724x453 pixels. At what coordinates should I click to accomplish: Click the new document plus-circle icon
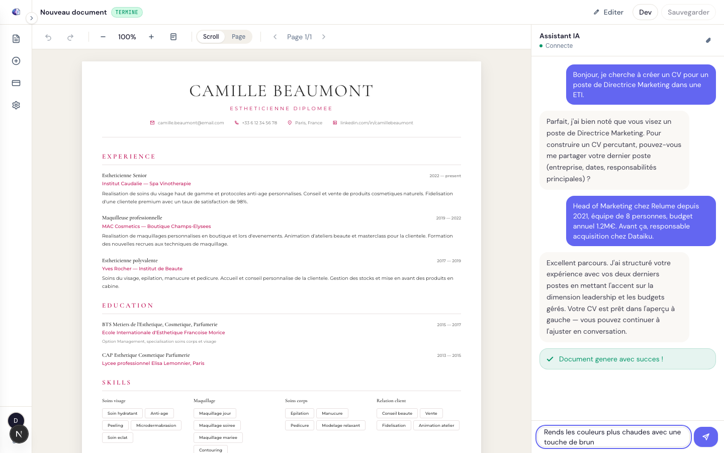point(16,61)
